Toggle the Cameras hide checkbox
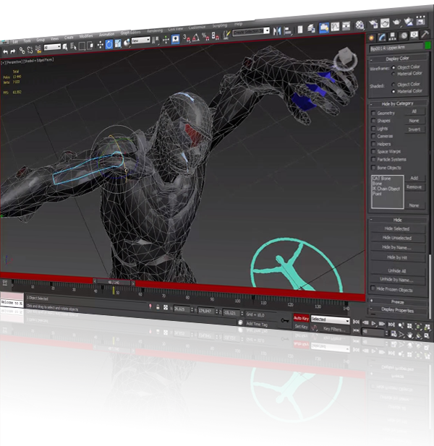The image size is (434, 446). 373,136
